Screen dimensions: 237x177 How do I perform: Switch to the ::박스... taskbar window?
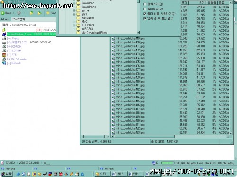119,174
